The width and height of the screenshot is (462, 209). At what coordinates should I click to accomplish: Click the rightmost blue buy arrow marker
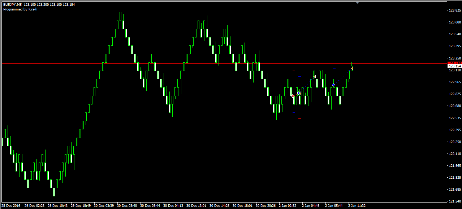(x=333, y=85)
